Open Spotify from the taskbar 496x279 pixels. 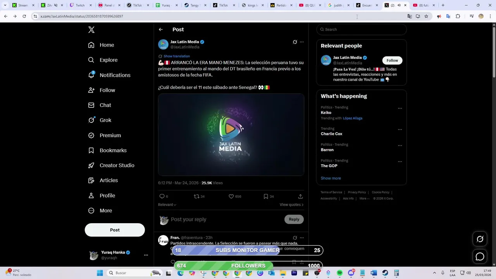click(340, 273)
